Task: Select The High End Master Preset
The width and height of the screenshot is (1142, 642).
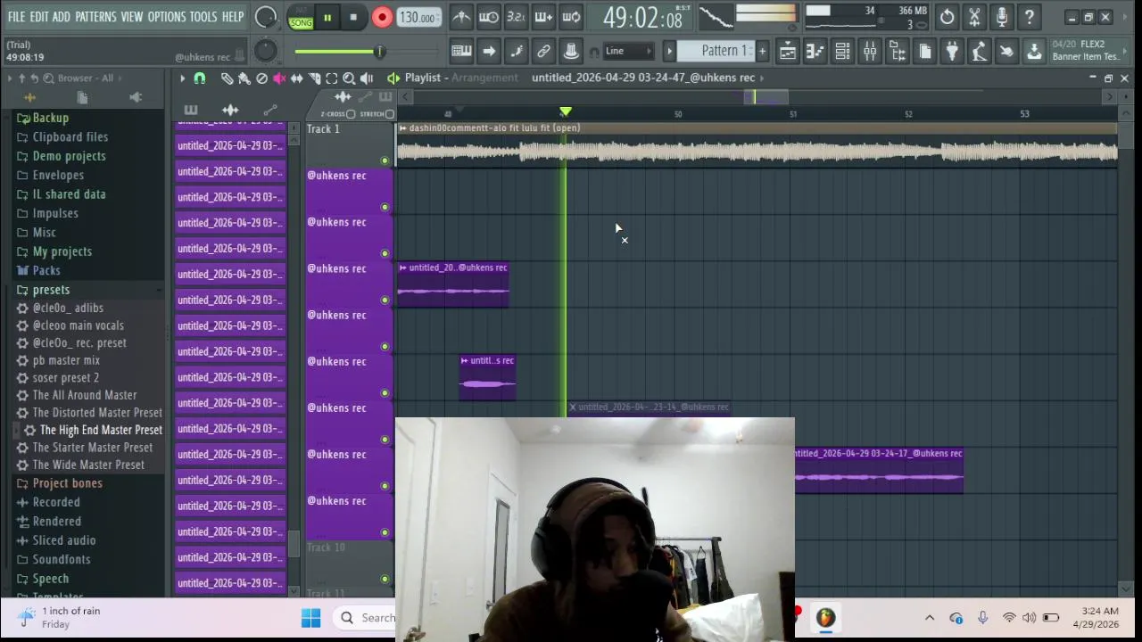Action: [101, 430]
